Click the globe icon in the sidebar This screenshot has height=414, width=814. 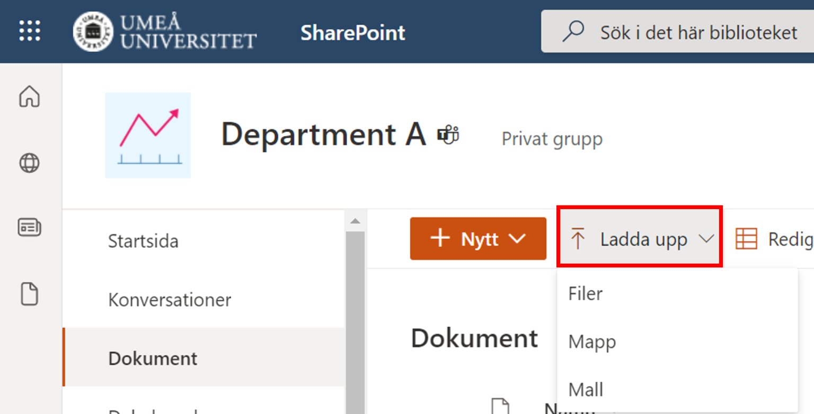click(x=30, y=163)
